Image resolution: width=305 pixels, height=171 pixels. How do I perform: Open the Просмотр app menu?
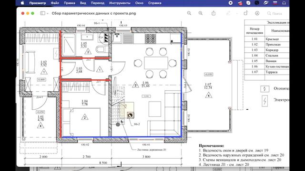coord(38,3)
